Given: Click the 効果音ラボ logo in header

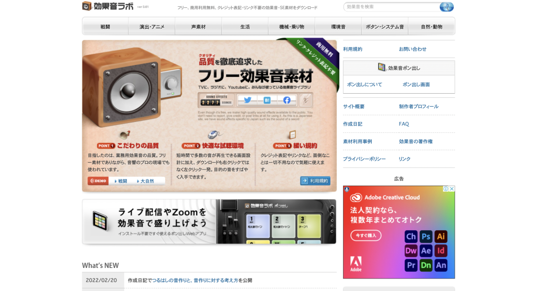Looking at the screenshot, I should [x=108, y=6].
